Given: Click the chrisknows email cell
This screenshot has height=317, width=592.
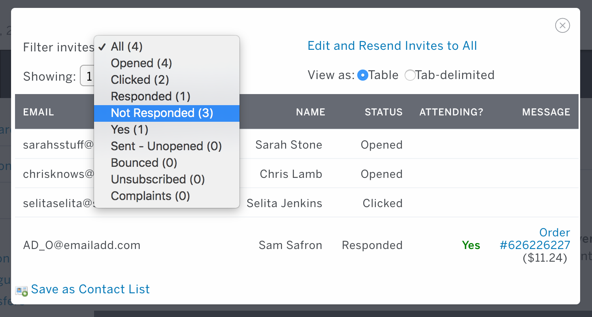Looking at the screenshot, I should (x=58, y=174).
